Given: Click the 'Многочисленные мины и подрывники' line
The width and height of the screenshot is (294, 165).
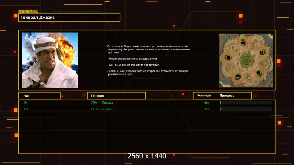Looking at the screenshot, I should point(132,59).
